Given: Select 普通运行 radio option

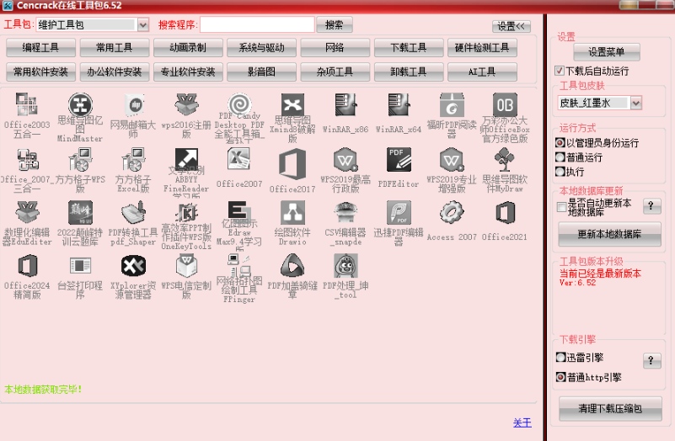Looking at the screenshot, I should pos(560,157).
